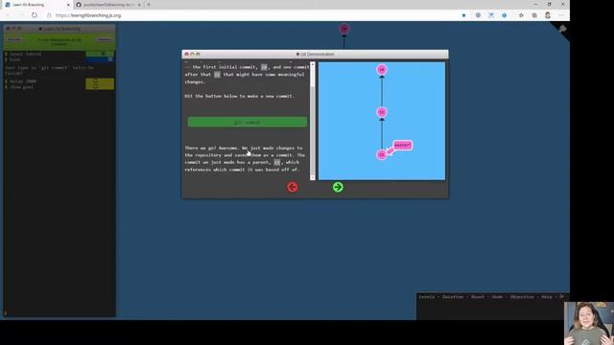Open Levels from bottom toolbar
614x345 pixels.
pos(426,297)
